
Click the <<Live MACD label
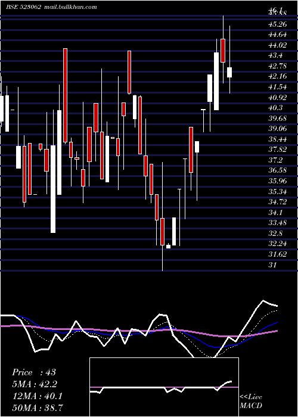pyautogui.click(x=251, y=402)
